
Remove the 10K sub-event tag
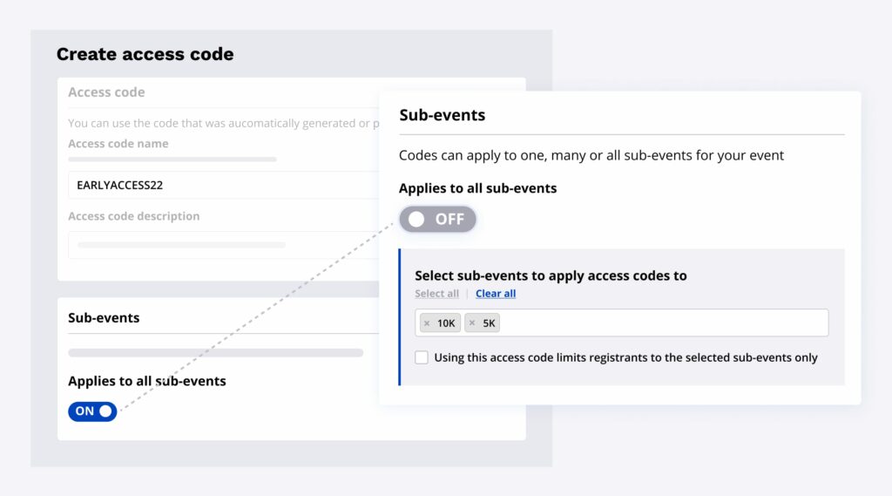427,323
